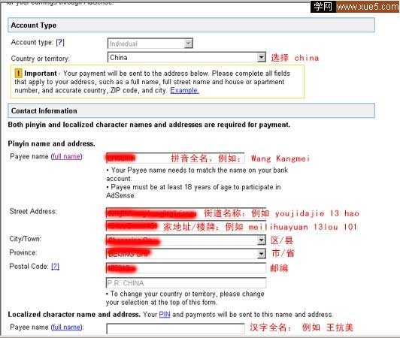
Task: Click the Account Type section header
Action: (x=191, y=25)
